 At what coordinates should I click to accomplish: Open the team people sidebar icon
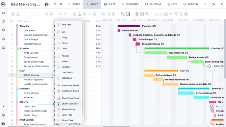tap(4, 39)
